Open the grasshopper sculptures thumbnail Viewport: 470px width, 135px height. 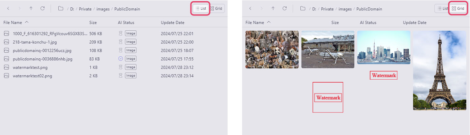[328, 50]
